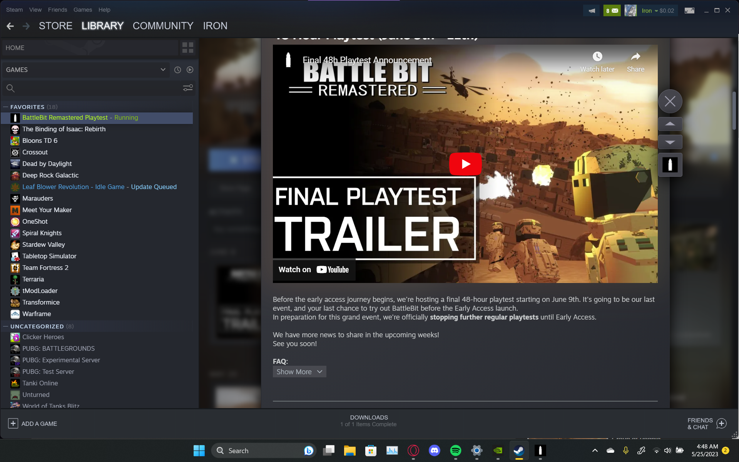739x462 pixels.
Task: Open BattleBit game icon in overlay
Action: [670, 165]
